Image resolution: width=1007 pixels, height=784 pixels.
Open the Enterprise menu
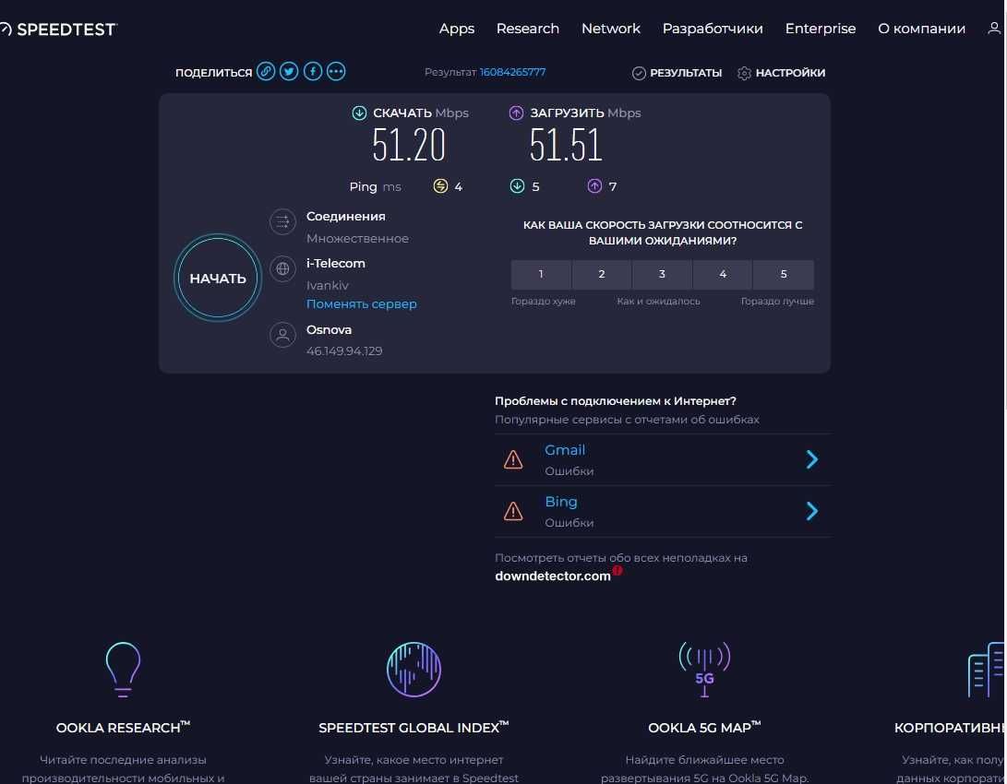[821, 29]
